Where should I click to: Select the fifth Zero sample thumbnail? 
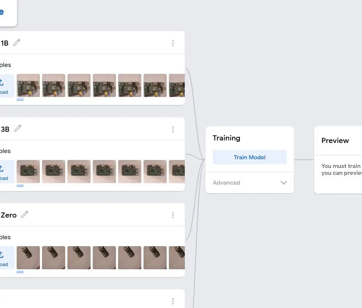(130, 258)
